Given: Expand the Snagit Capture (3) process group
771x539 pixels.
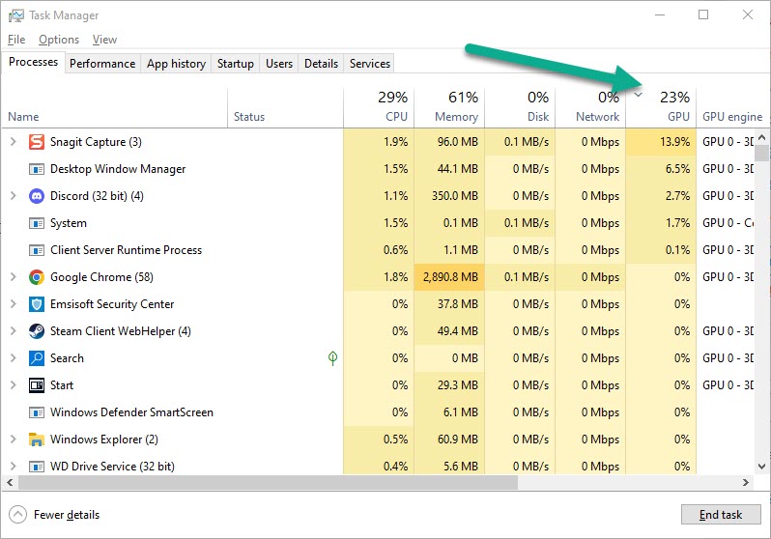Looking at the screenshot, I should [14, 142].
